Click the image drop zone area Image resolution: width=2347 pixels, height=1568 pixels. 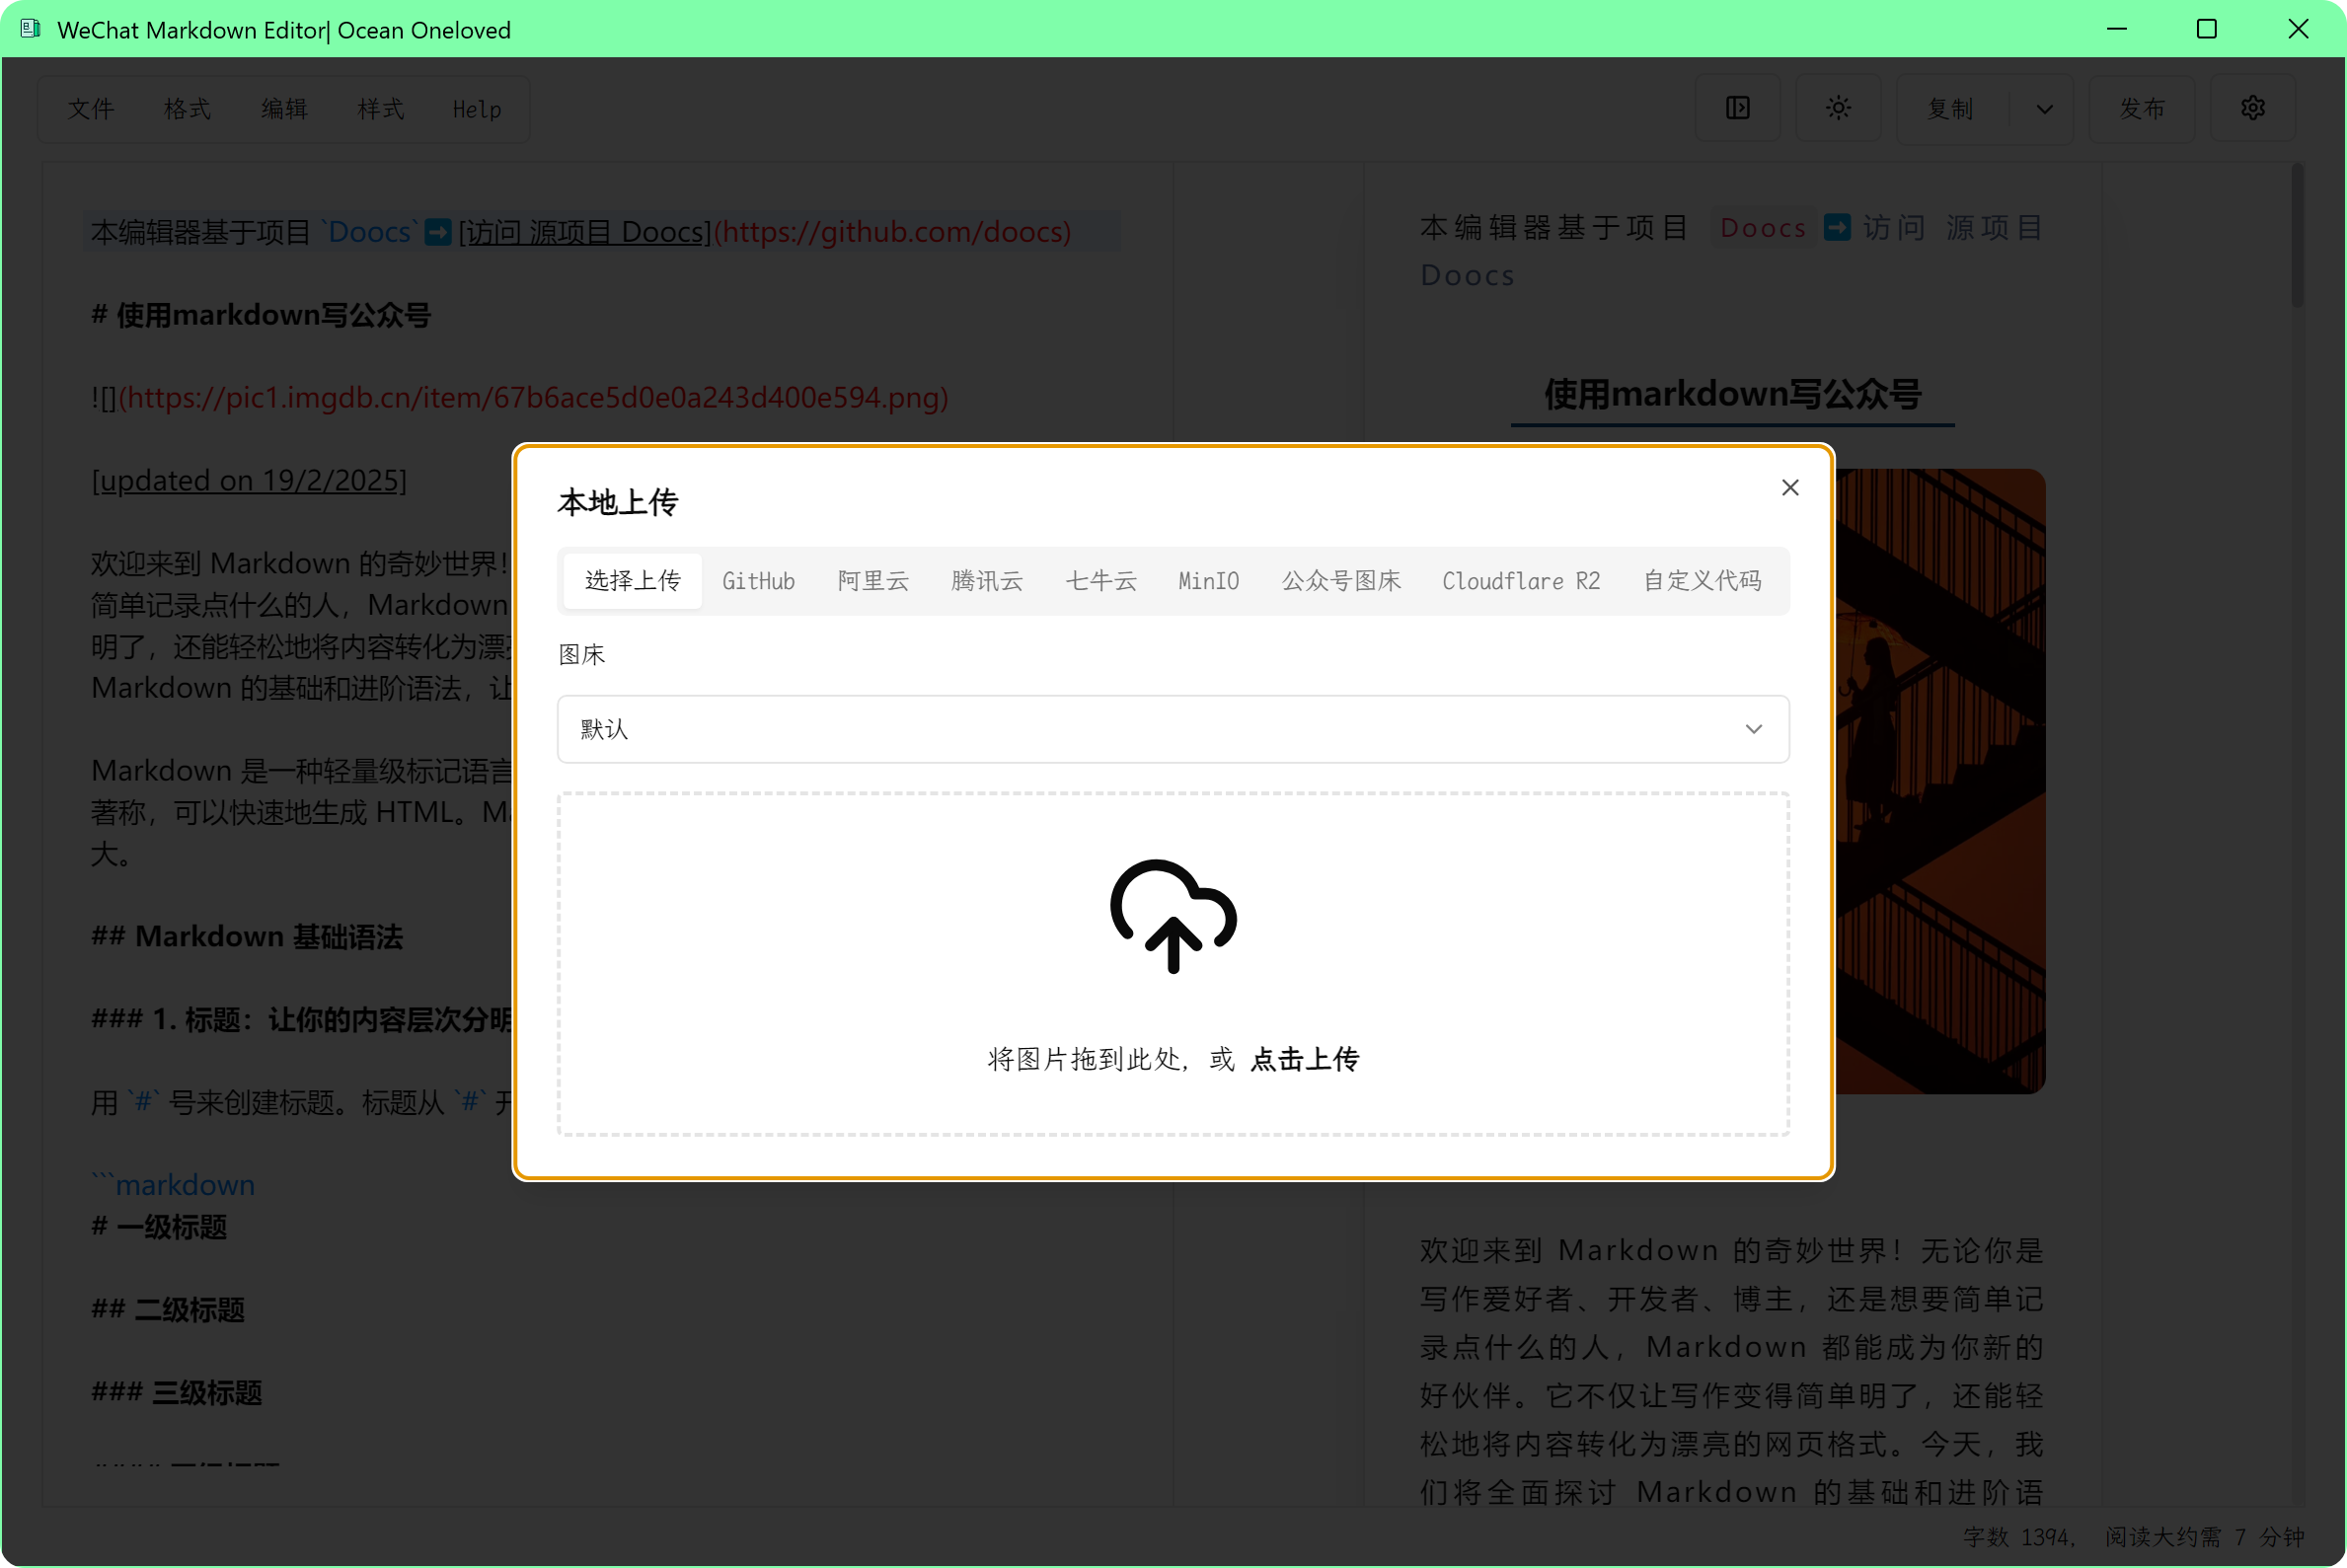tap(1173, 964)
